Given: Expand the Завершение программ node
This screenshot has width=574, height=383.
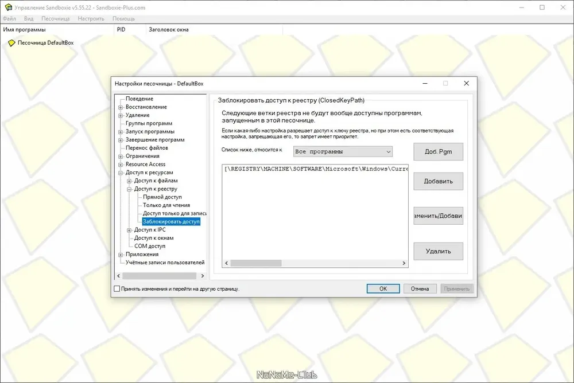Looking at the screenshot, I should [x=121, y=140].
